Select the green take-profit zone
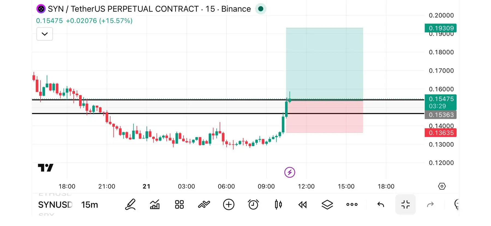This screenshot has height=226, width=491. [324, 64]
